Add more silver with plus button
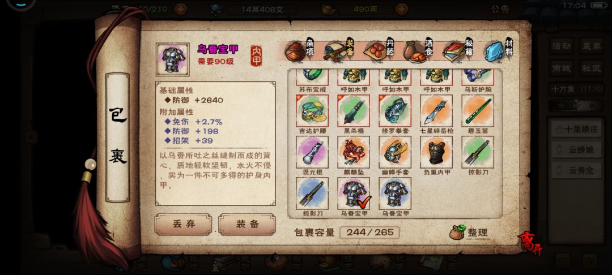 coord(402,8)
